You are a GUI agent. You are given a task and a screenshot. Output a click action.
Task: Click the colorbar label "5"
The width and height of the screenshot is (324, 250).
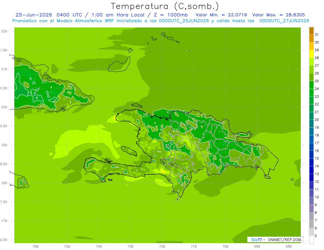(x=316, y=236)
